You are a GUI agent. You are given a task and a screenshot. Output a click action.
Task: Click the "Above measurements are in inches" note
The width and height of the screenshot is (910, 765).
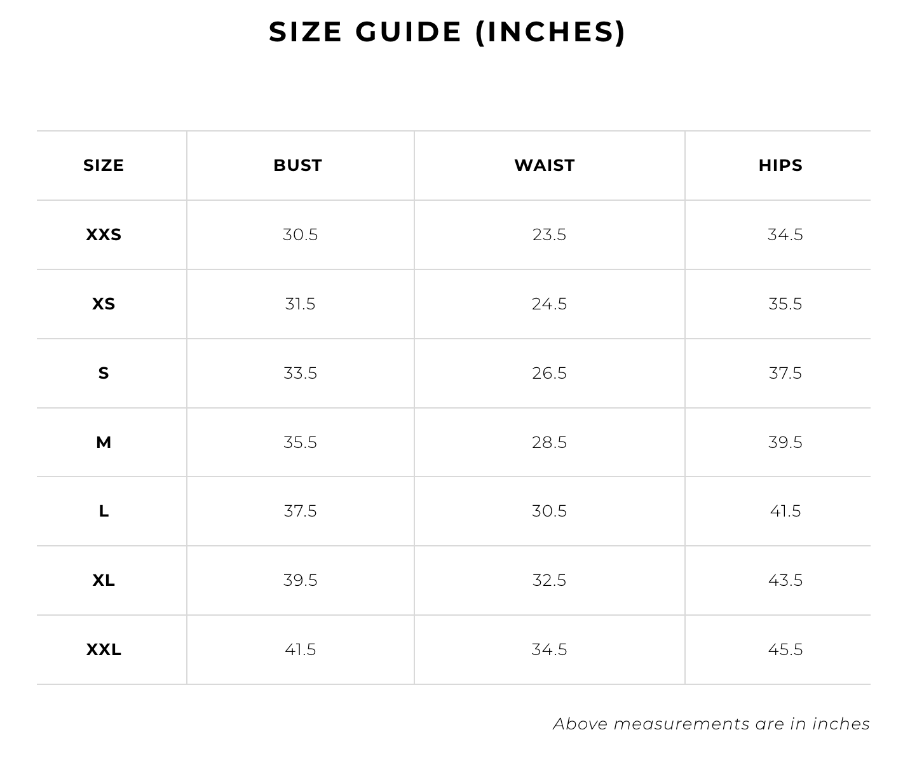pyautogui.click(x=711, y=724)
